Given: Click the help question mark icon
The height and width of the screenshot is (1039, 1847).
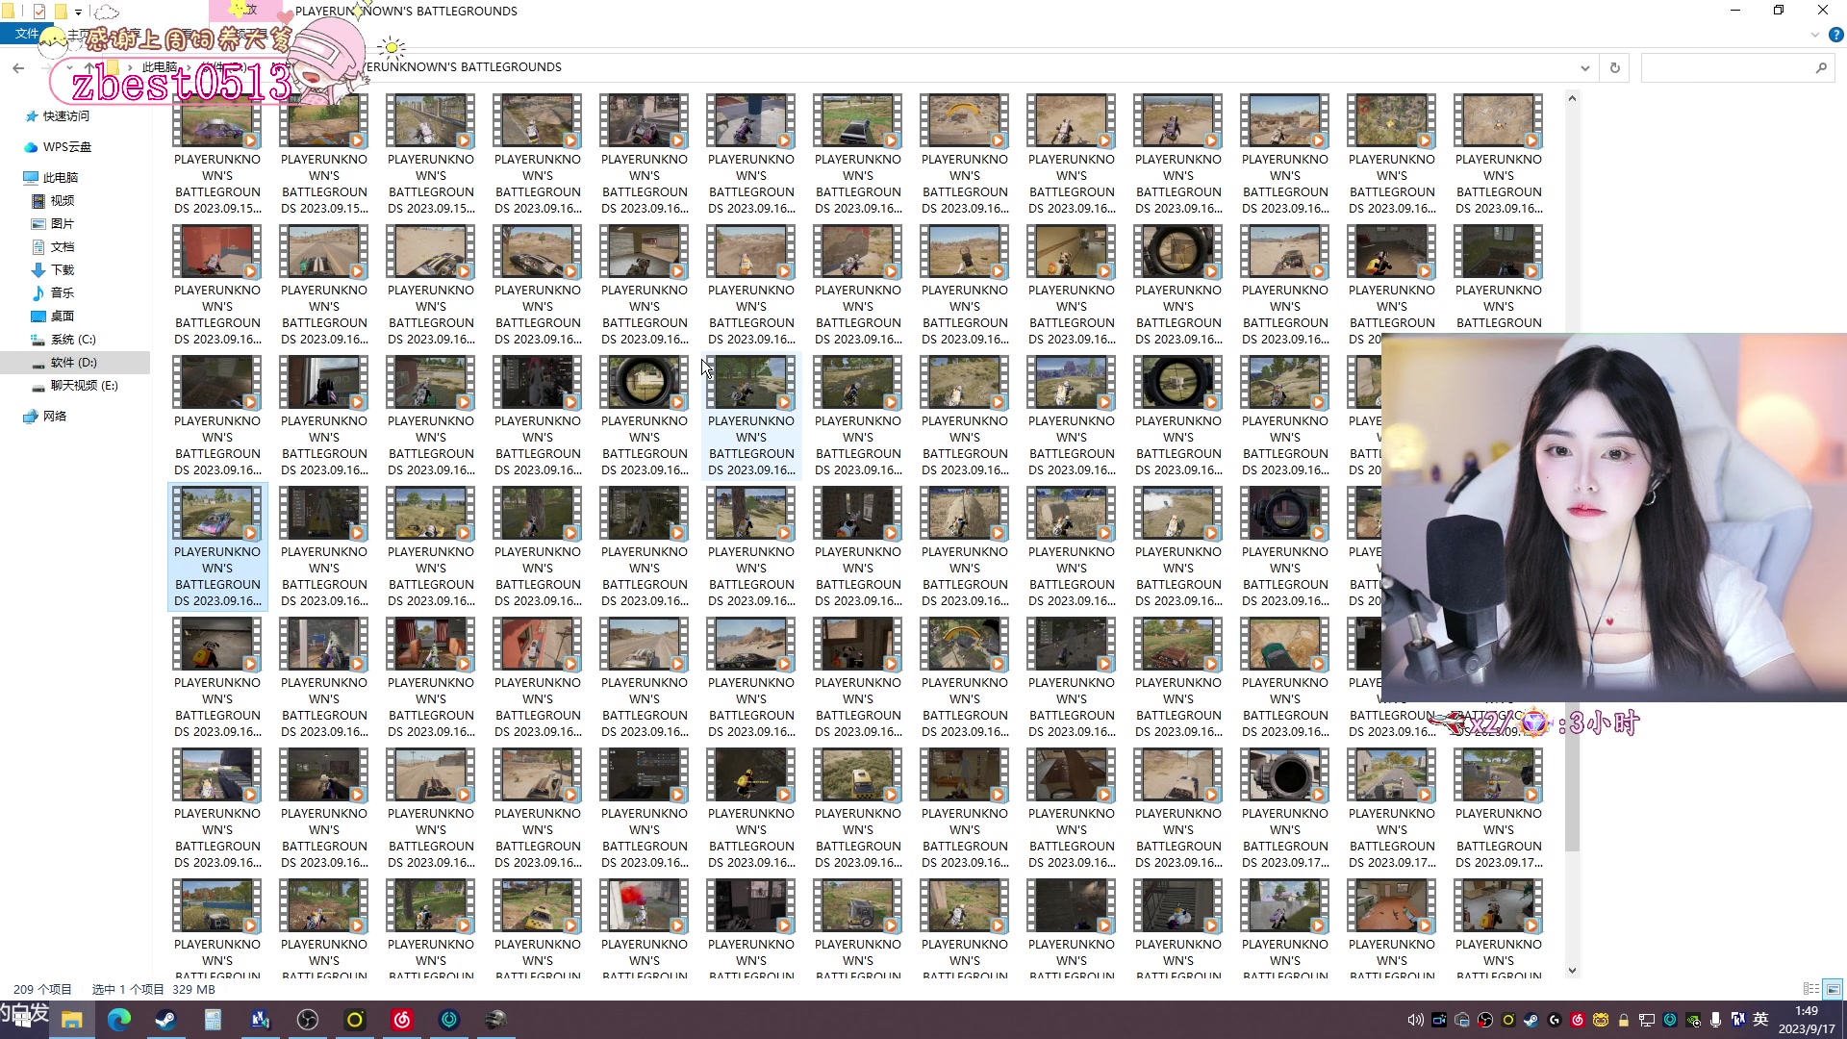Looking at the screenshot, I should click(1835, 35).
